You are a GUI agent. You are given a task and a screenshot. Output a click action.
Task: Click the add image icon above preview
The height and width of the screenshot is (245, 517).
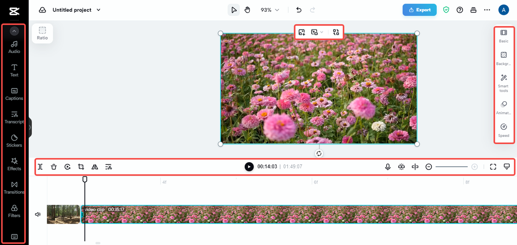click(302, 32)
